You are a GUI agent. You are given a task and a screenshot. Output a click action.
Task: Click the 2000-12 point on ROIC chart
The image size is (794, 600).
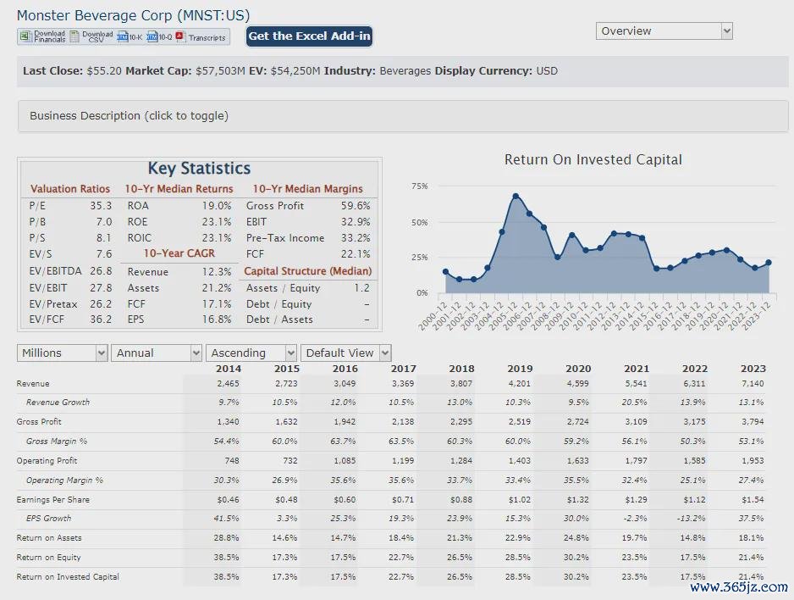(x=445, y=272)
